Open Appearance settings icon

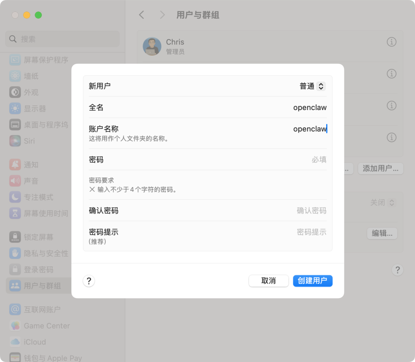click(x=15, y=92)
